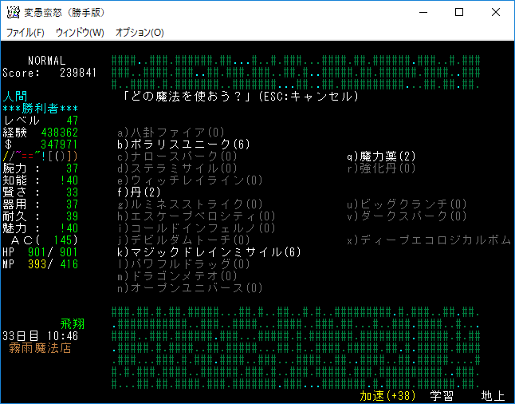Click the game icon in title bar
Screen dimensions: 515x404
coord(13,12)
